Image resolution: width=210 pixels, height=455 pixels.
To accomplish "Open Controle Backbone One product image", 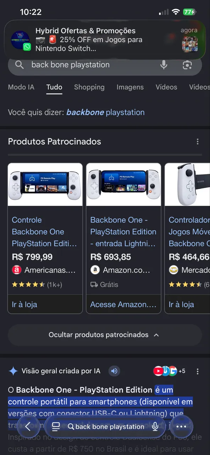I will coord(45,184).
